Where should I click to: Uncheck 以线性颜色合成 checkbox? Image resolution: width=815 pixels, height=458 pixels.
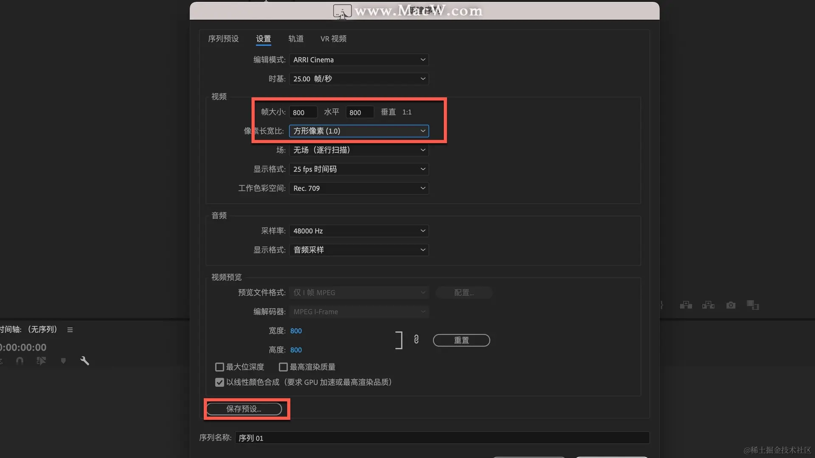coord(219,383)
